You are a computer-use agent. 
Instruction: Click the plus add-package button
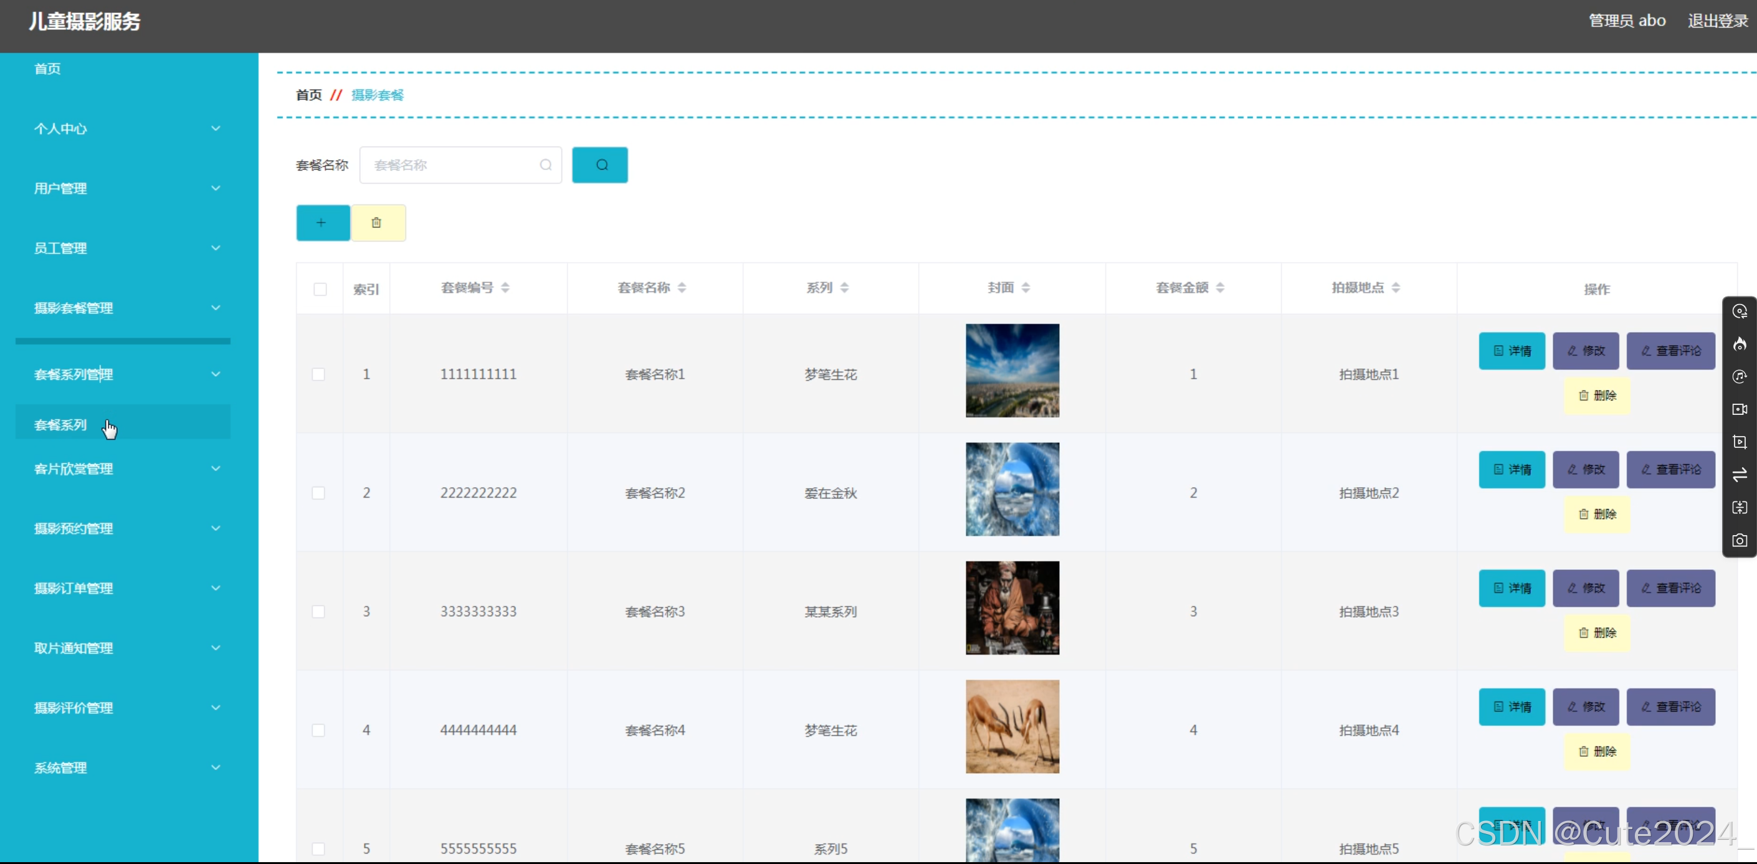pos(323,223)
